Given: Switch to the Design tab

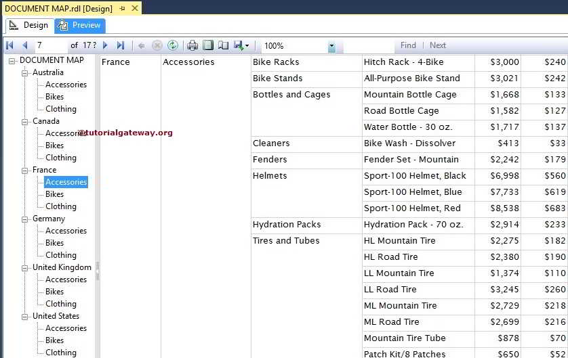Looking at the screenshot, I should pos(29,25).
